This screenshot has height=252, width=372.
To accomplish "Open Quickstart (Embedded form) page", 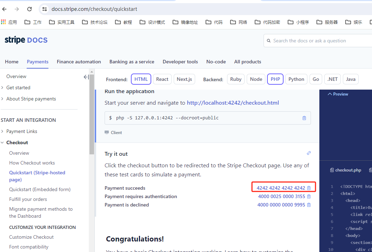I will click(40, 189).
